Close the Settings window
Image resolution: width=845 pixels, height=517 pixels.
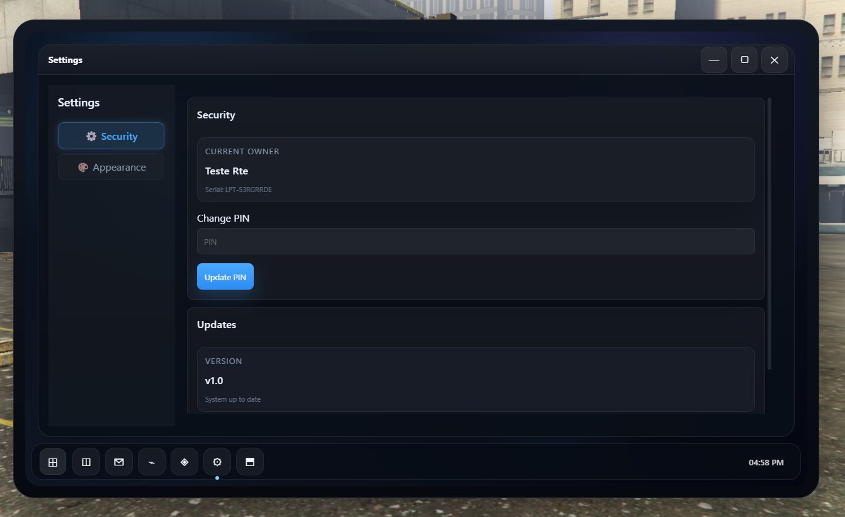[774, 60]
